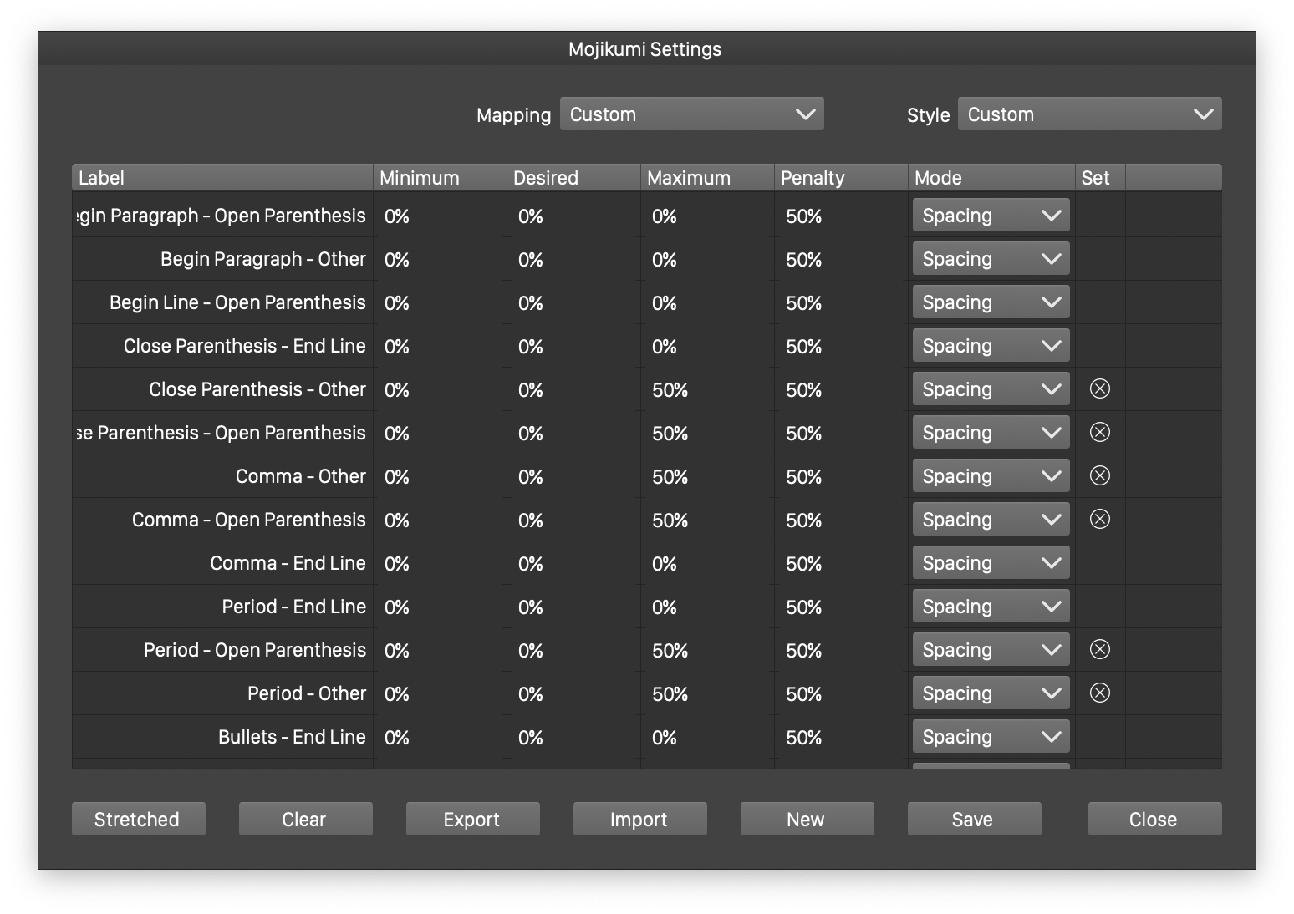This screenshot has width=1294, height=914.
Task: Create a New mojikumi style
Action: [x=807, y=819]
